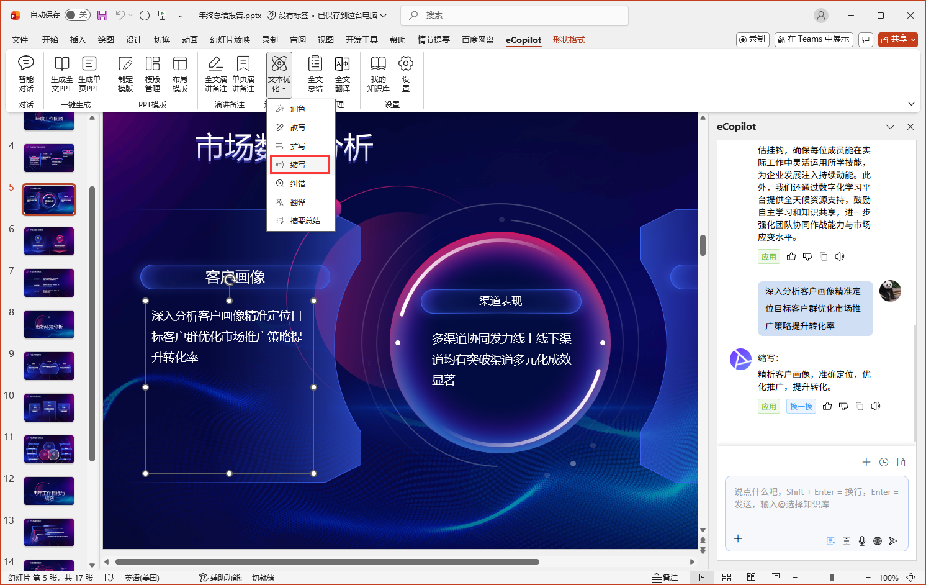Toggle the 自动保存 autosave switch
The width and height of the screenshot is (926, 585).
click(x=78, y=15)
